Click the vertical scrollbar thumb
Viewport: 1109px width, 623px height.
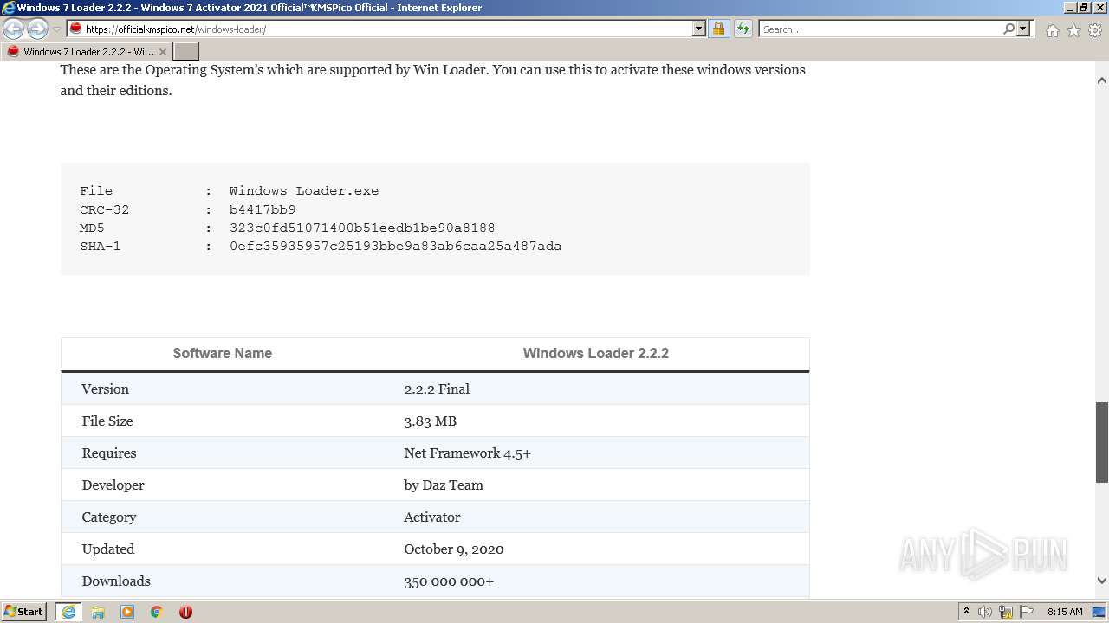pos(1102,442)
